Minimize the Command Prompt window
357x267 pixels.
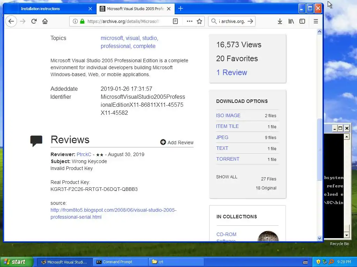[x=334, y=128]
